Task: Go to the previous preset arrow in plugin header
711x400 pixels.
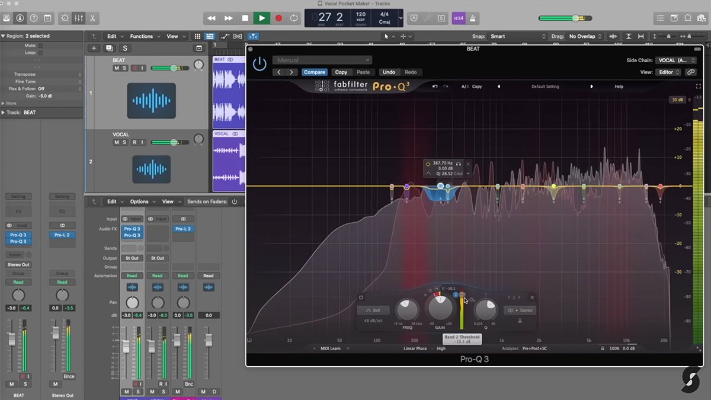Action: pyautogui.click(x=279, y=72)
